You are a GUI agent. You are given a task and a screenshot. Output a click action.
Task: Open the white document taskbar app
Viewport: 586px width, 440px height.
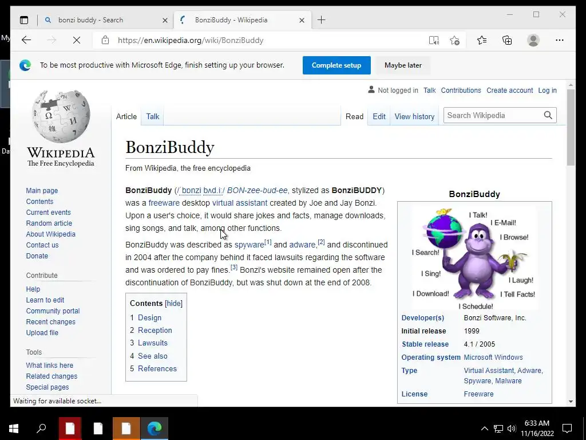98,429
